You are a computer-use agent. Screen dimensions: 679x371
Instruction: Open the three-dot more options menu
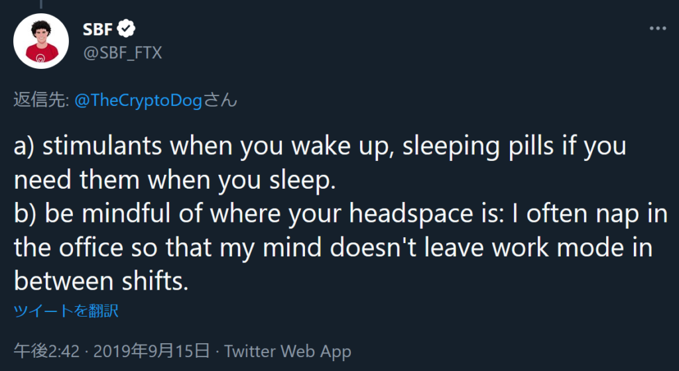click(656, 30)
